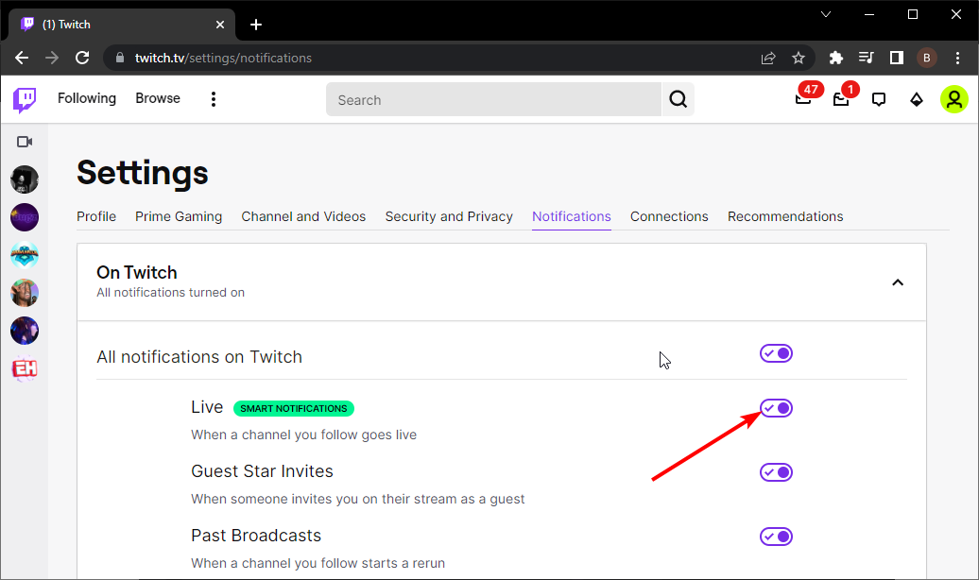
Task: Open the Connections settings tab
Action: (669, 216)
